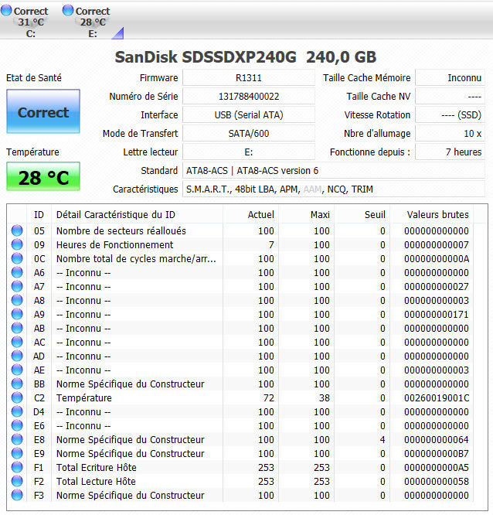
Task: Click the status orb for attribute AD
Action: (17, 356)
